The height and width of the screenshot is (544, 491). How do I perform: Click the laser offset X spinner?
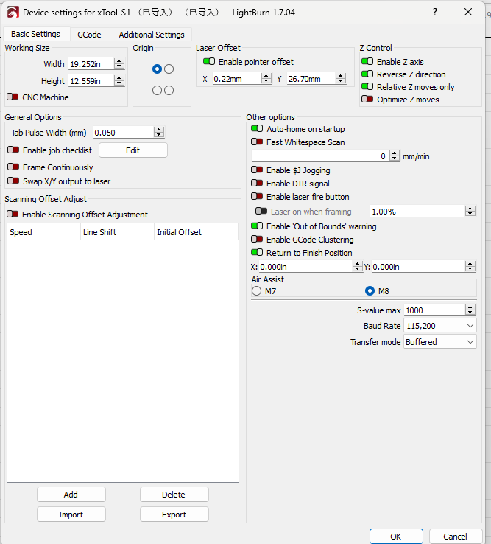click(x=266, y=78)
